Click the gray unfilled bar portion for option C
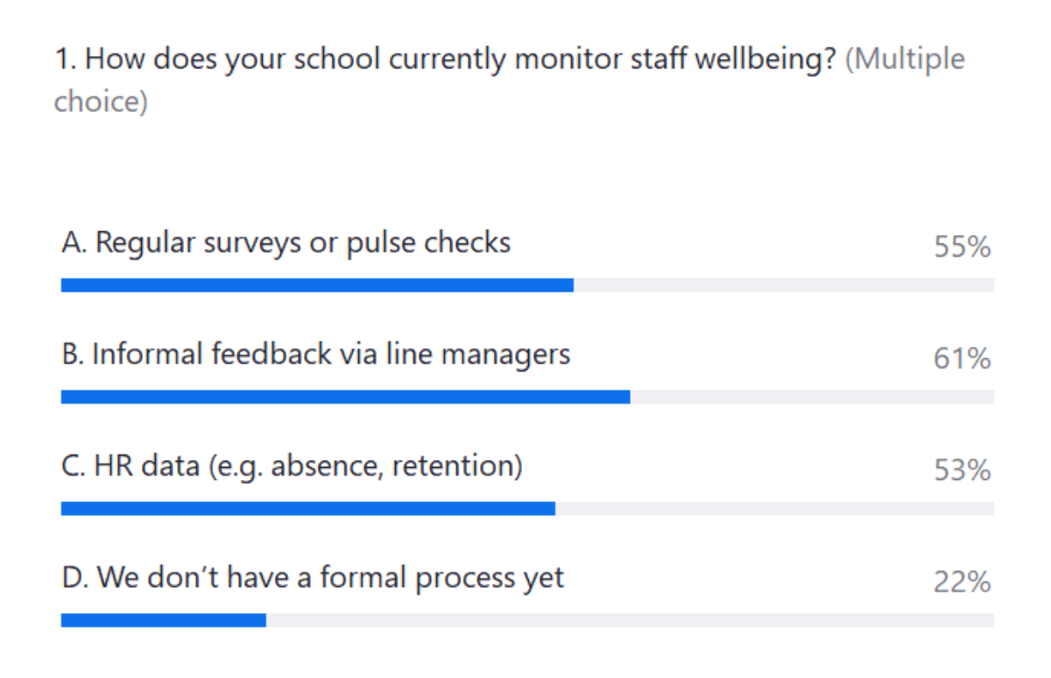 click(x=774, y=509)
